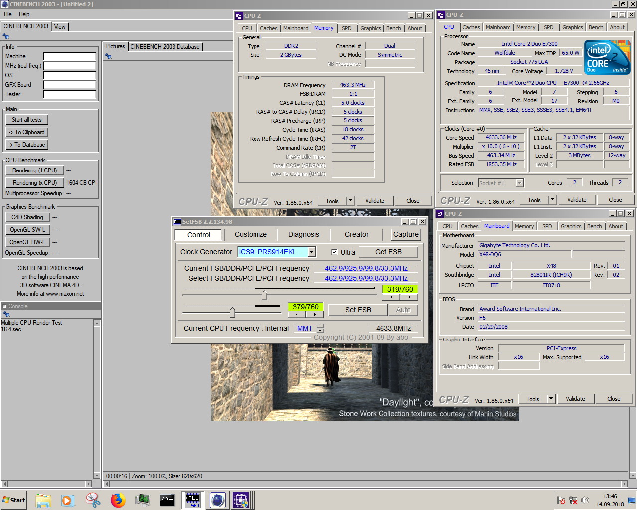Click left arrow under 379/760 slider value
Image resolution: width=637 pixels, height=510 pixels.
(297, 315)
